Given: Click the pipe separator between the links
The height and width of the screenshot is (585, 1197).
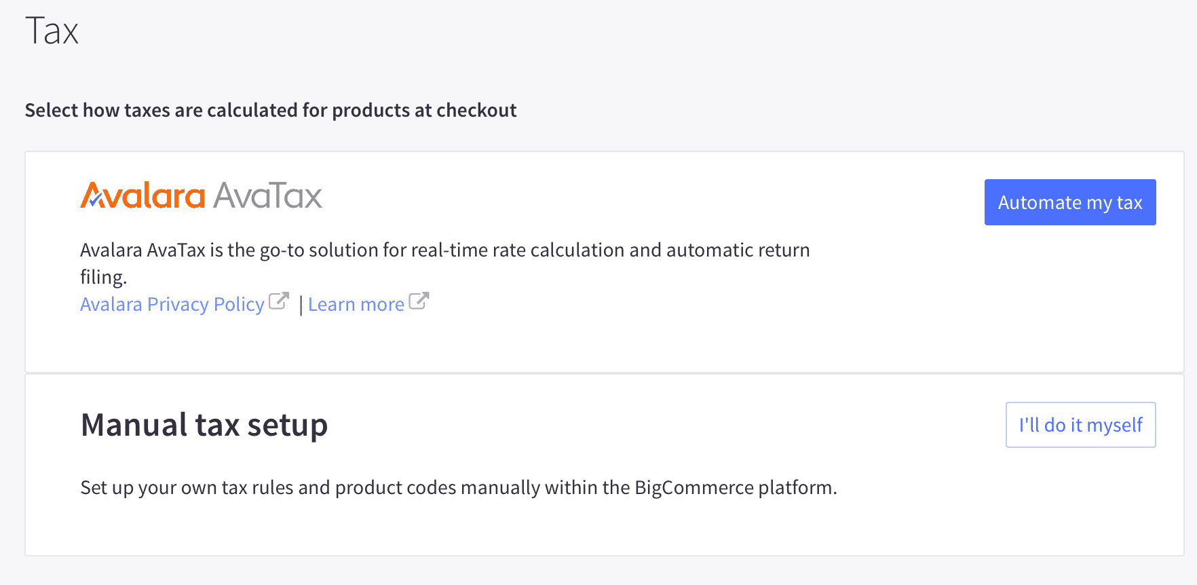Looking at the screenshot, I should pos(301,305).
